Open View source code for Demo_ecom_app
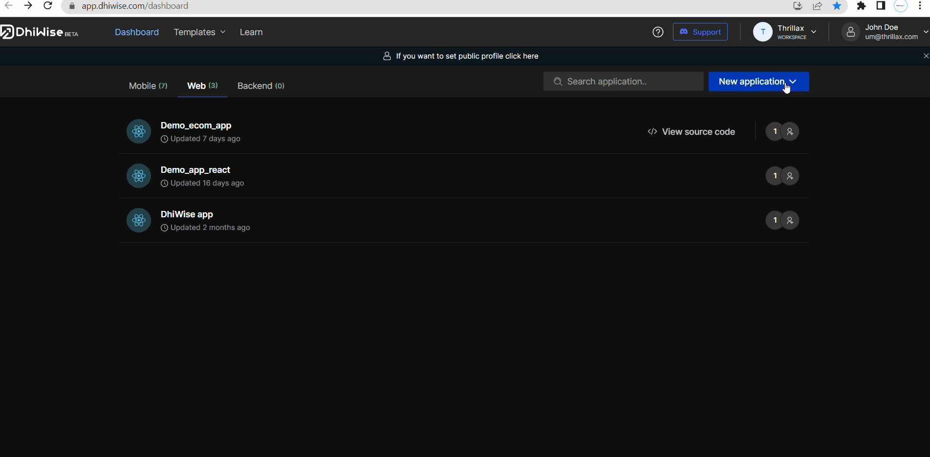 pyautogui.click(x=691, y=132)
